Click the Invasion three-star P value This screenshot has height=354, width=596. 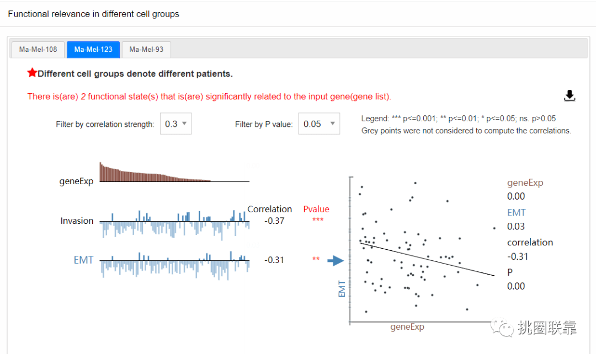click(x=318, y=221)
